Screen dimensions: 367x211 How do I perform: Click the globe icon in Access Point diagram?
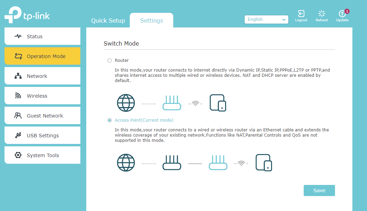pyautogui.click(x=126, y=163)
